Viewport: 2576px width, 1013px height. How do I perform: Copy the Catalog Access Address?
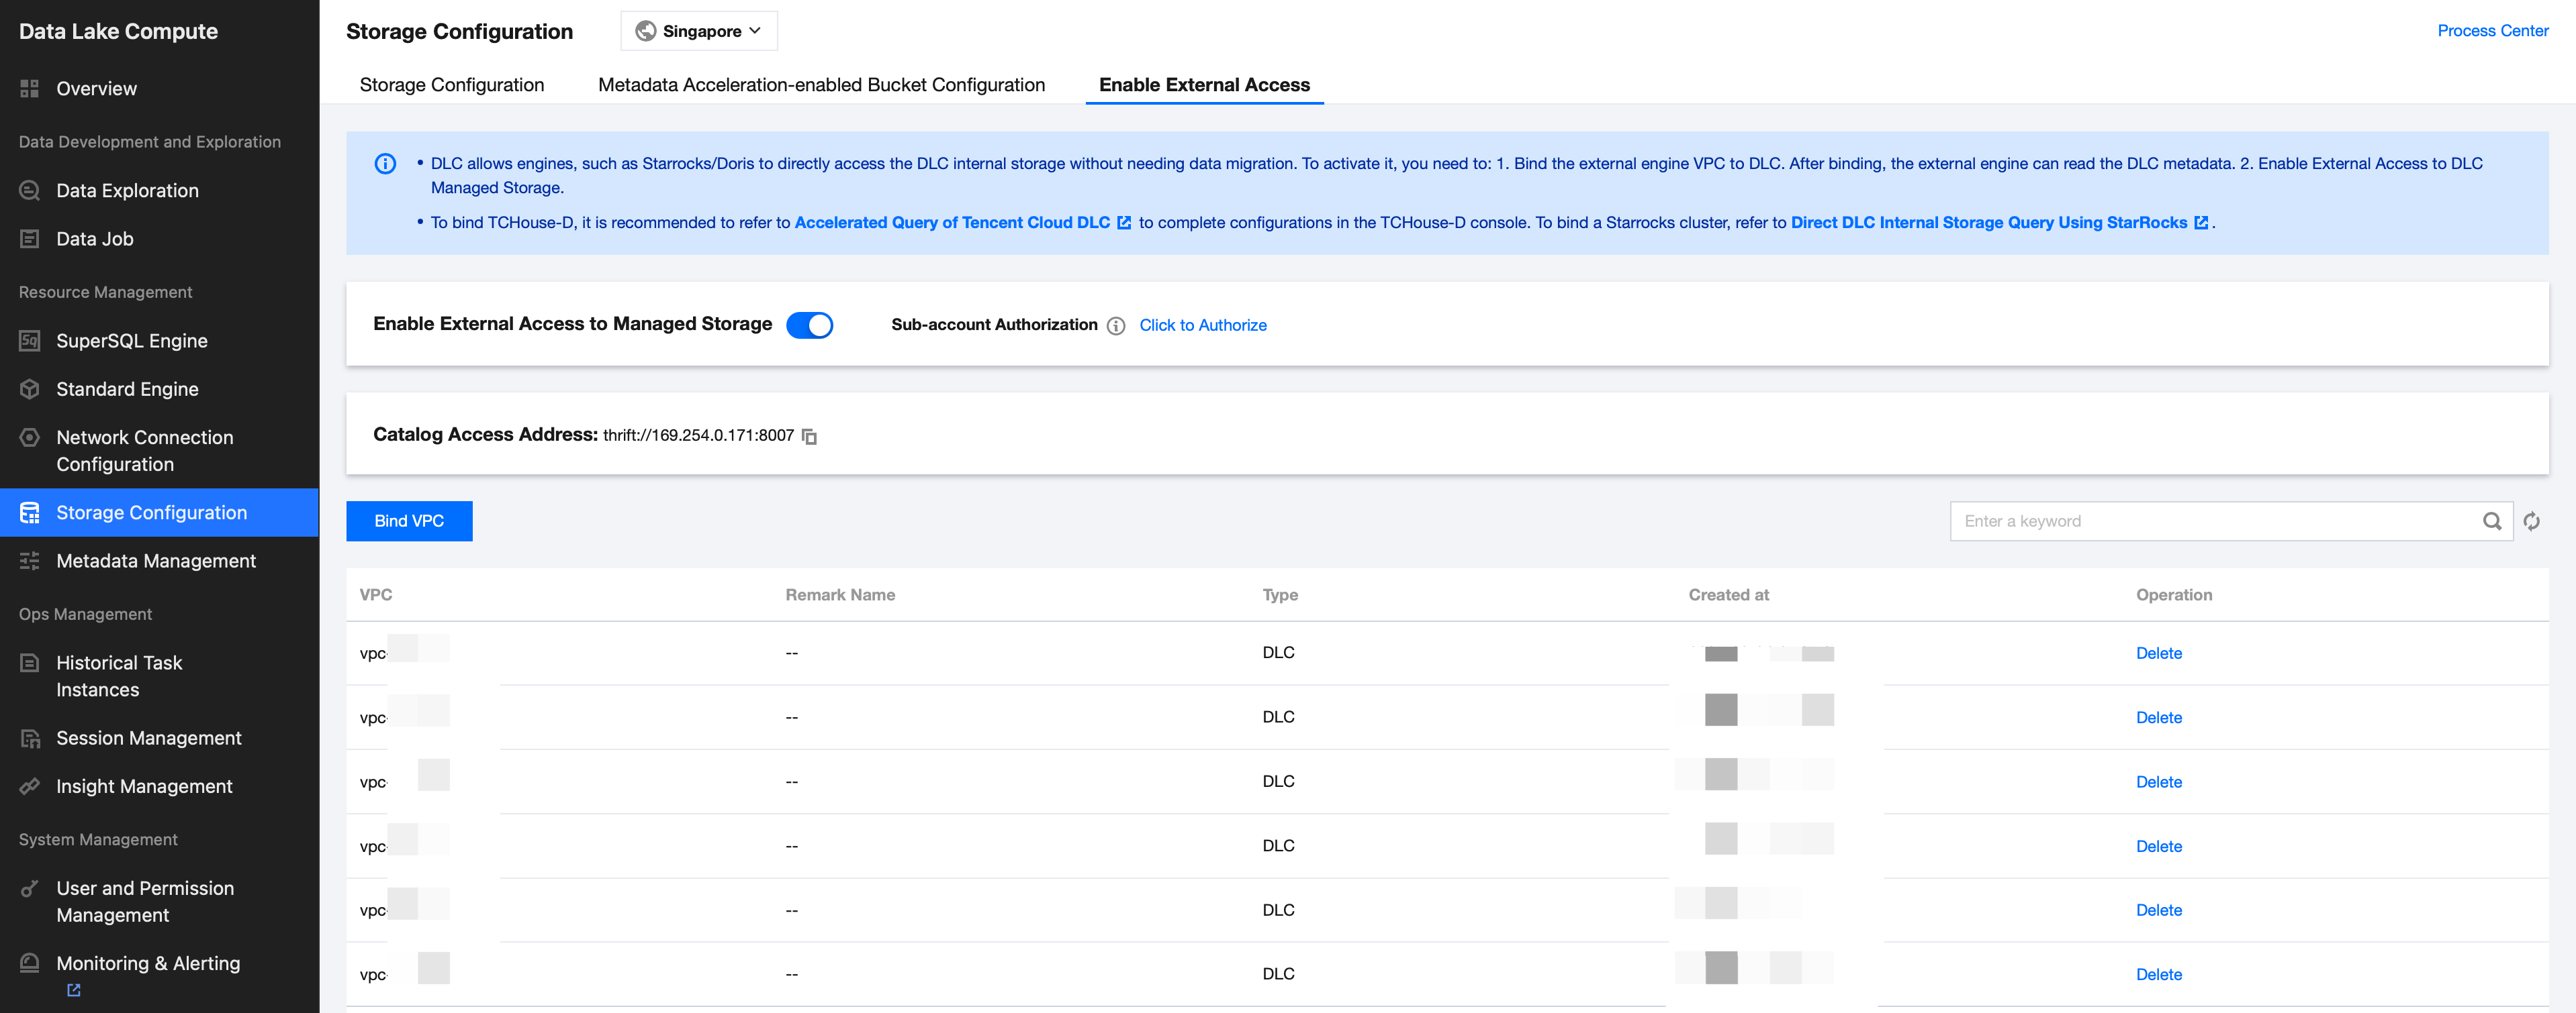pyautogui.click(x=810, y=437)
